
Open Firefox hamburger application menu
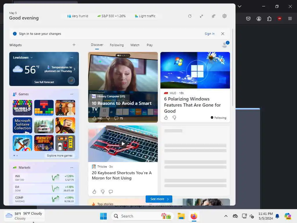pos(290,19)
